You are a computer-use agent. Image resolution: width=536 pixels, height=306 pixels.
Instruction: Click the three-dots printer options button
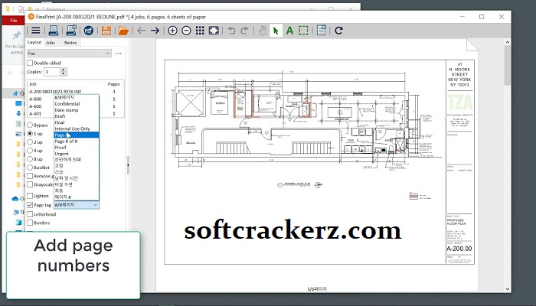click(118, 54)
